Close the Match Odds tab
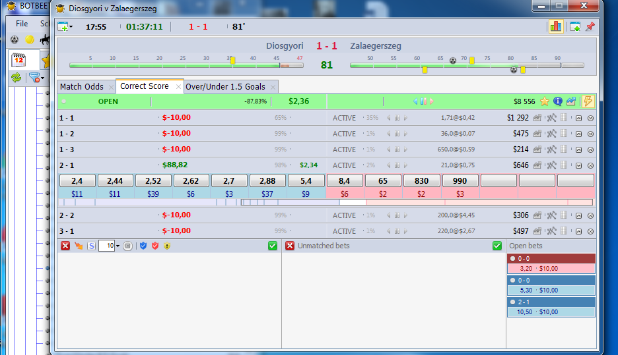The height and width of the screenshot is (355, 618). (111, 87)
